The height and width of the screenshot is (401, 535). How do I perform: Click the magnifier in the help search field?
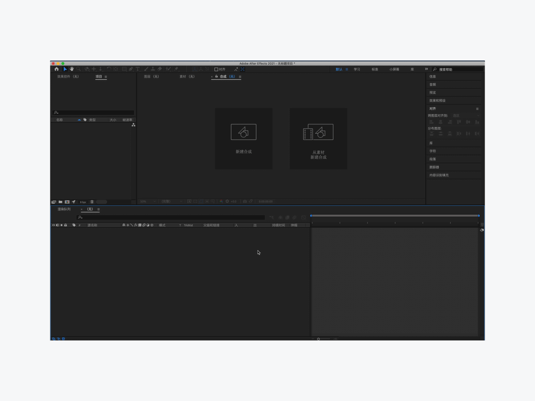click(435, 70)
